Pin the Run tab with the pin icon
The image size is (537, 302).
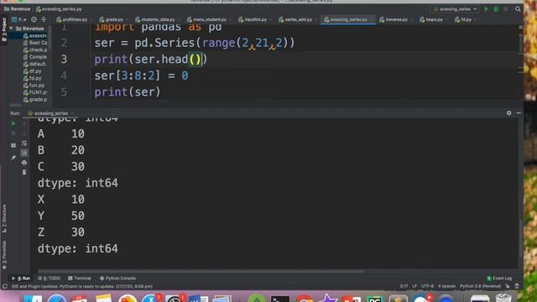tap(13, 158)
